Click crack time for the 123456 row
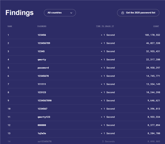Viewport: 165px width, 144px height. (x=108, y=35)
